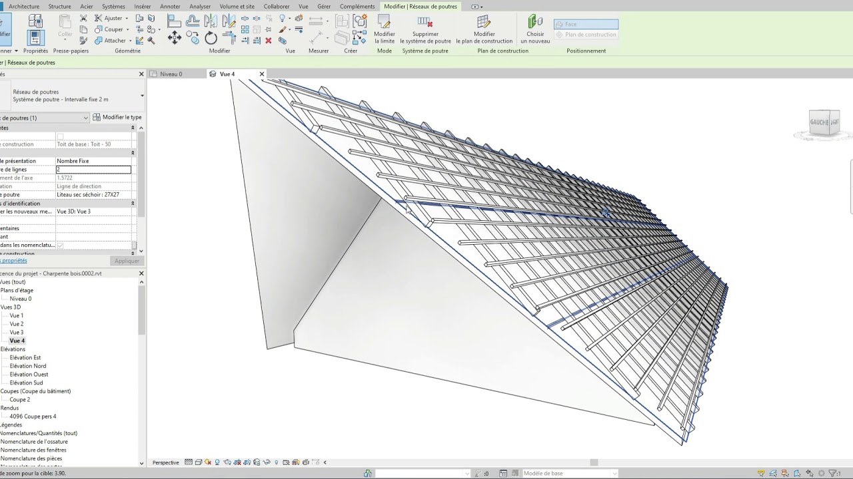Collapse the identification properties section
The image size is (853, 479).
point(133,203)
